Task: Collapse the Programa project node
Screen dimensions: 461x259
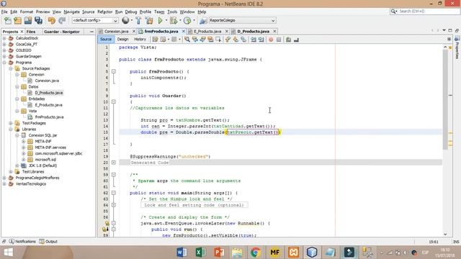Action: click(x=4, y=63)
